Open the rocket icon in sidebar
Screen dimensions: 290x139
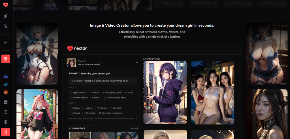coord(6,16)
